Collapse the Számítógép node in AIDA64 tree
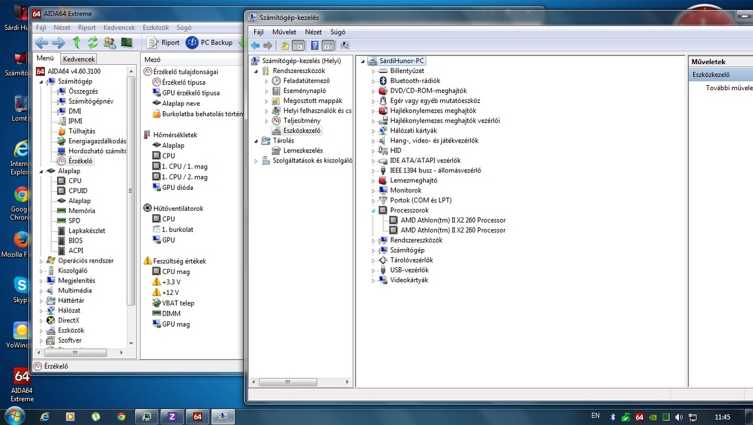The image size is (753, 425). coord(42,82)
